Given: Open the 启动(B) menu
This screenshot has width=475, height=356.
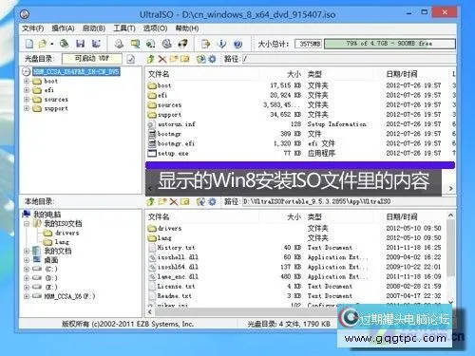Looking at the screenshot, I should pyautogui.click(x=94, y=28).
